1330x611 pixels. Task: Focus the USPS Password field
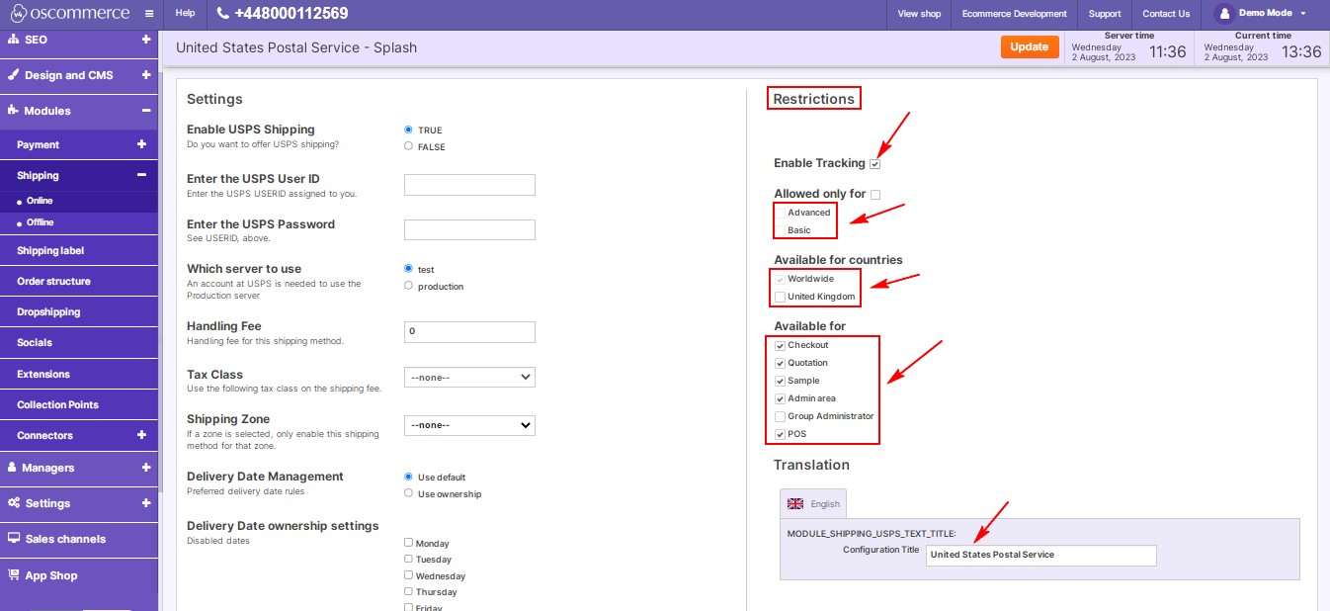click(469, 229)
